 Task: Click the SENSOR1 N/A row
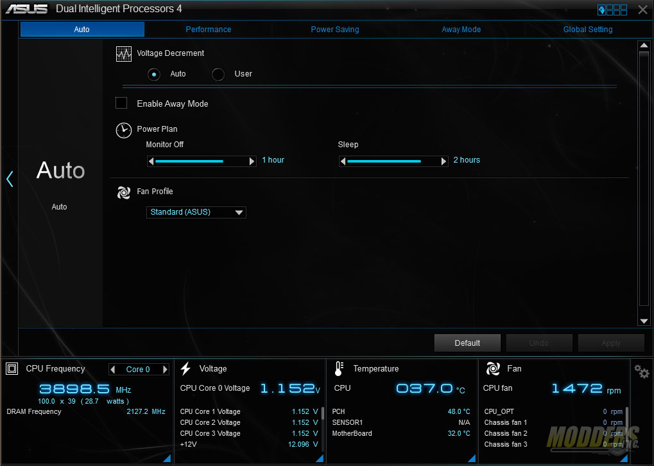(x=401, y=422)
